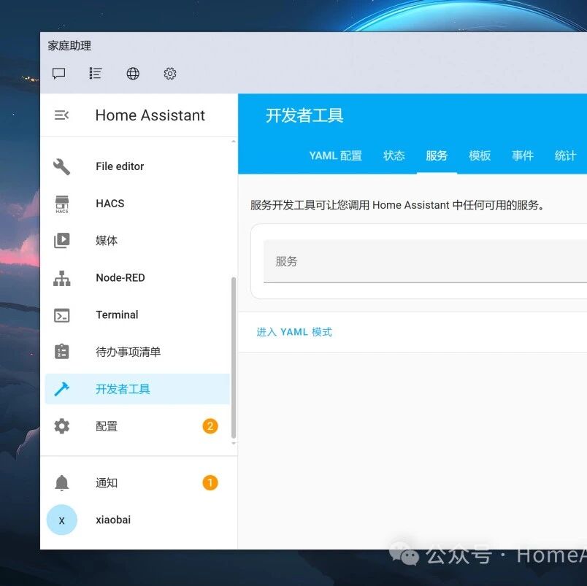Switch to the 状态 tab
Viewport: 587px width, 586px height.
tap(394, 155)
